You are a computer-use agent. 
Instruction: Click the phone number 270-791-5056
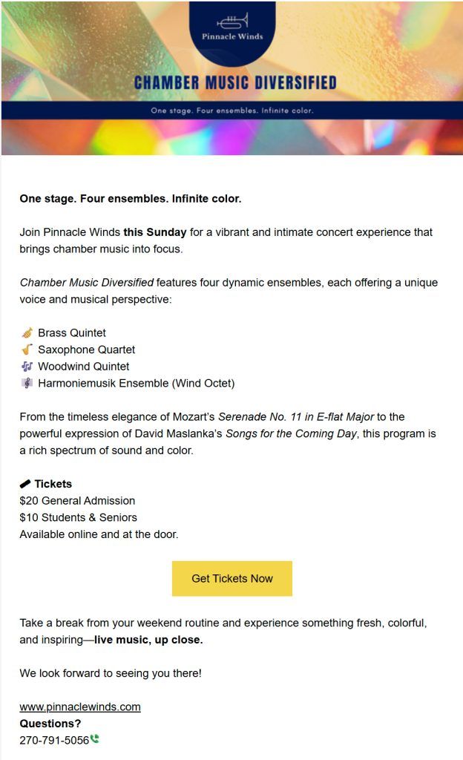54,740
